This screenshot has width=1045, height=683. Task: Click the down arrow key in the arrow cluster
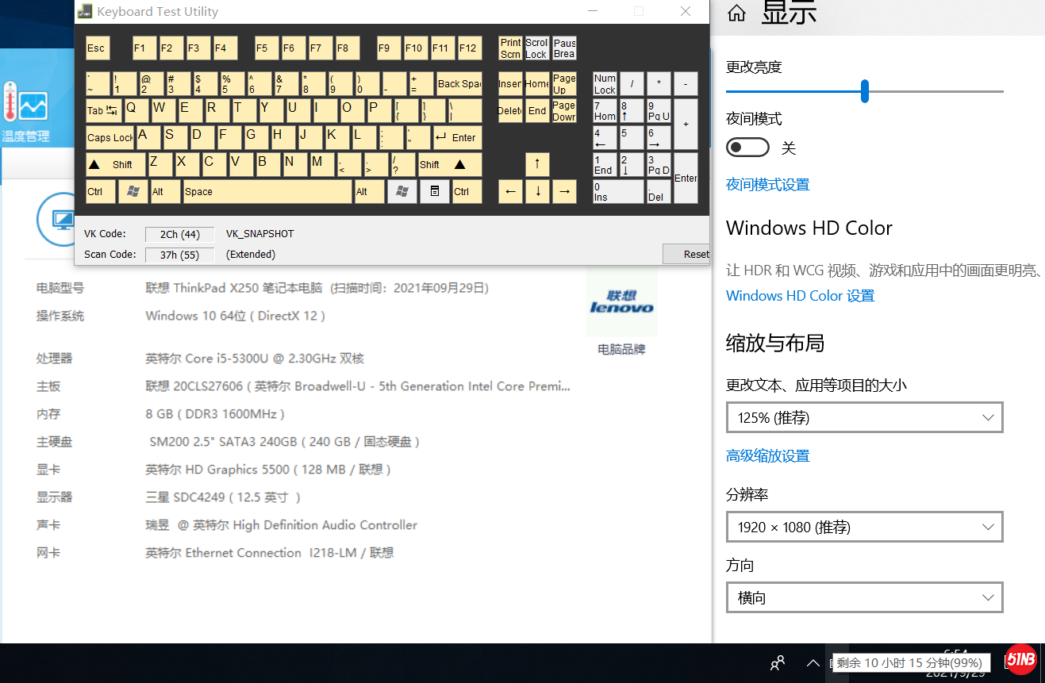537,191
